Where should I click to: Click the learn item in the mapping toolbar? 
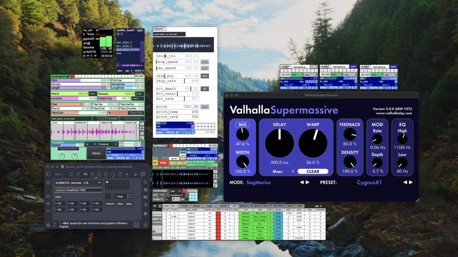290,206
